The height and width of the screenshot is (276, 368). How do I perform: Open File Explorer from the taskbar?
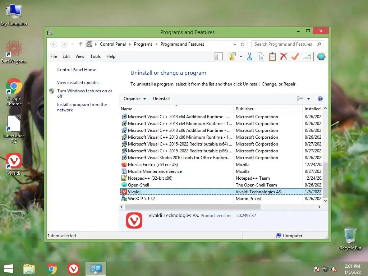click(29, 269)
